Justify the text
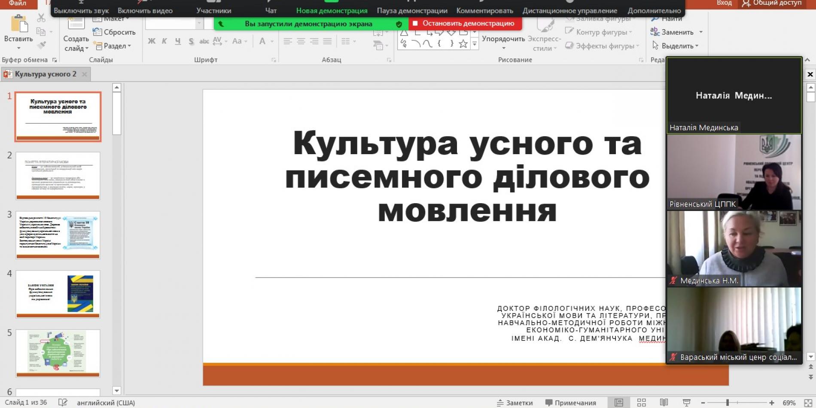Screen dimensions: 816x408 [x=327, y=41]
